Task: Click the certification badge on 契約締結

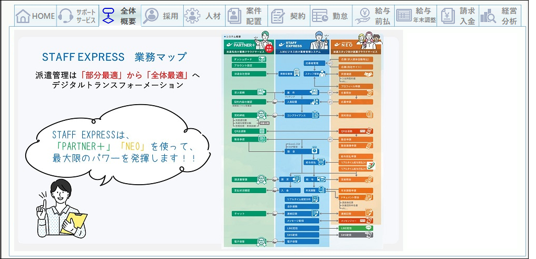Action: (261, 115)
